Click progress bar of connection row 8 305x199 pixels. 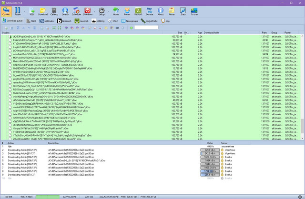(x=210, y=171)
